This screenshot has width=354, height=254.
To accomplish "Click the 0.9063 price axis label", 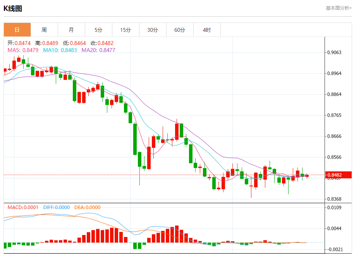I will [x=334, y=52].
